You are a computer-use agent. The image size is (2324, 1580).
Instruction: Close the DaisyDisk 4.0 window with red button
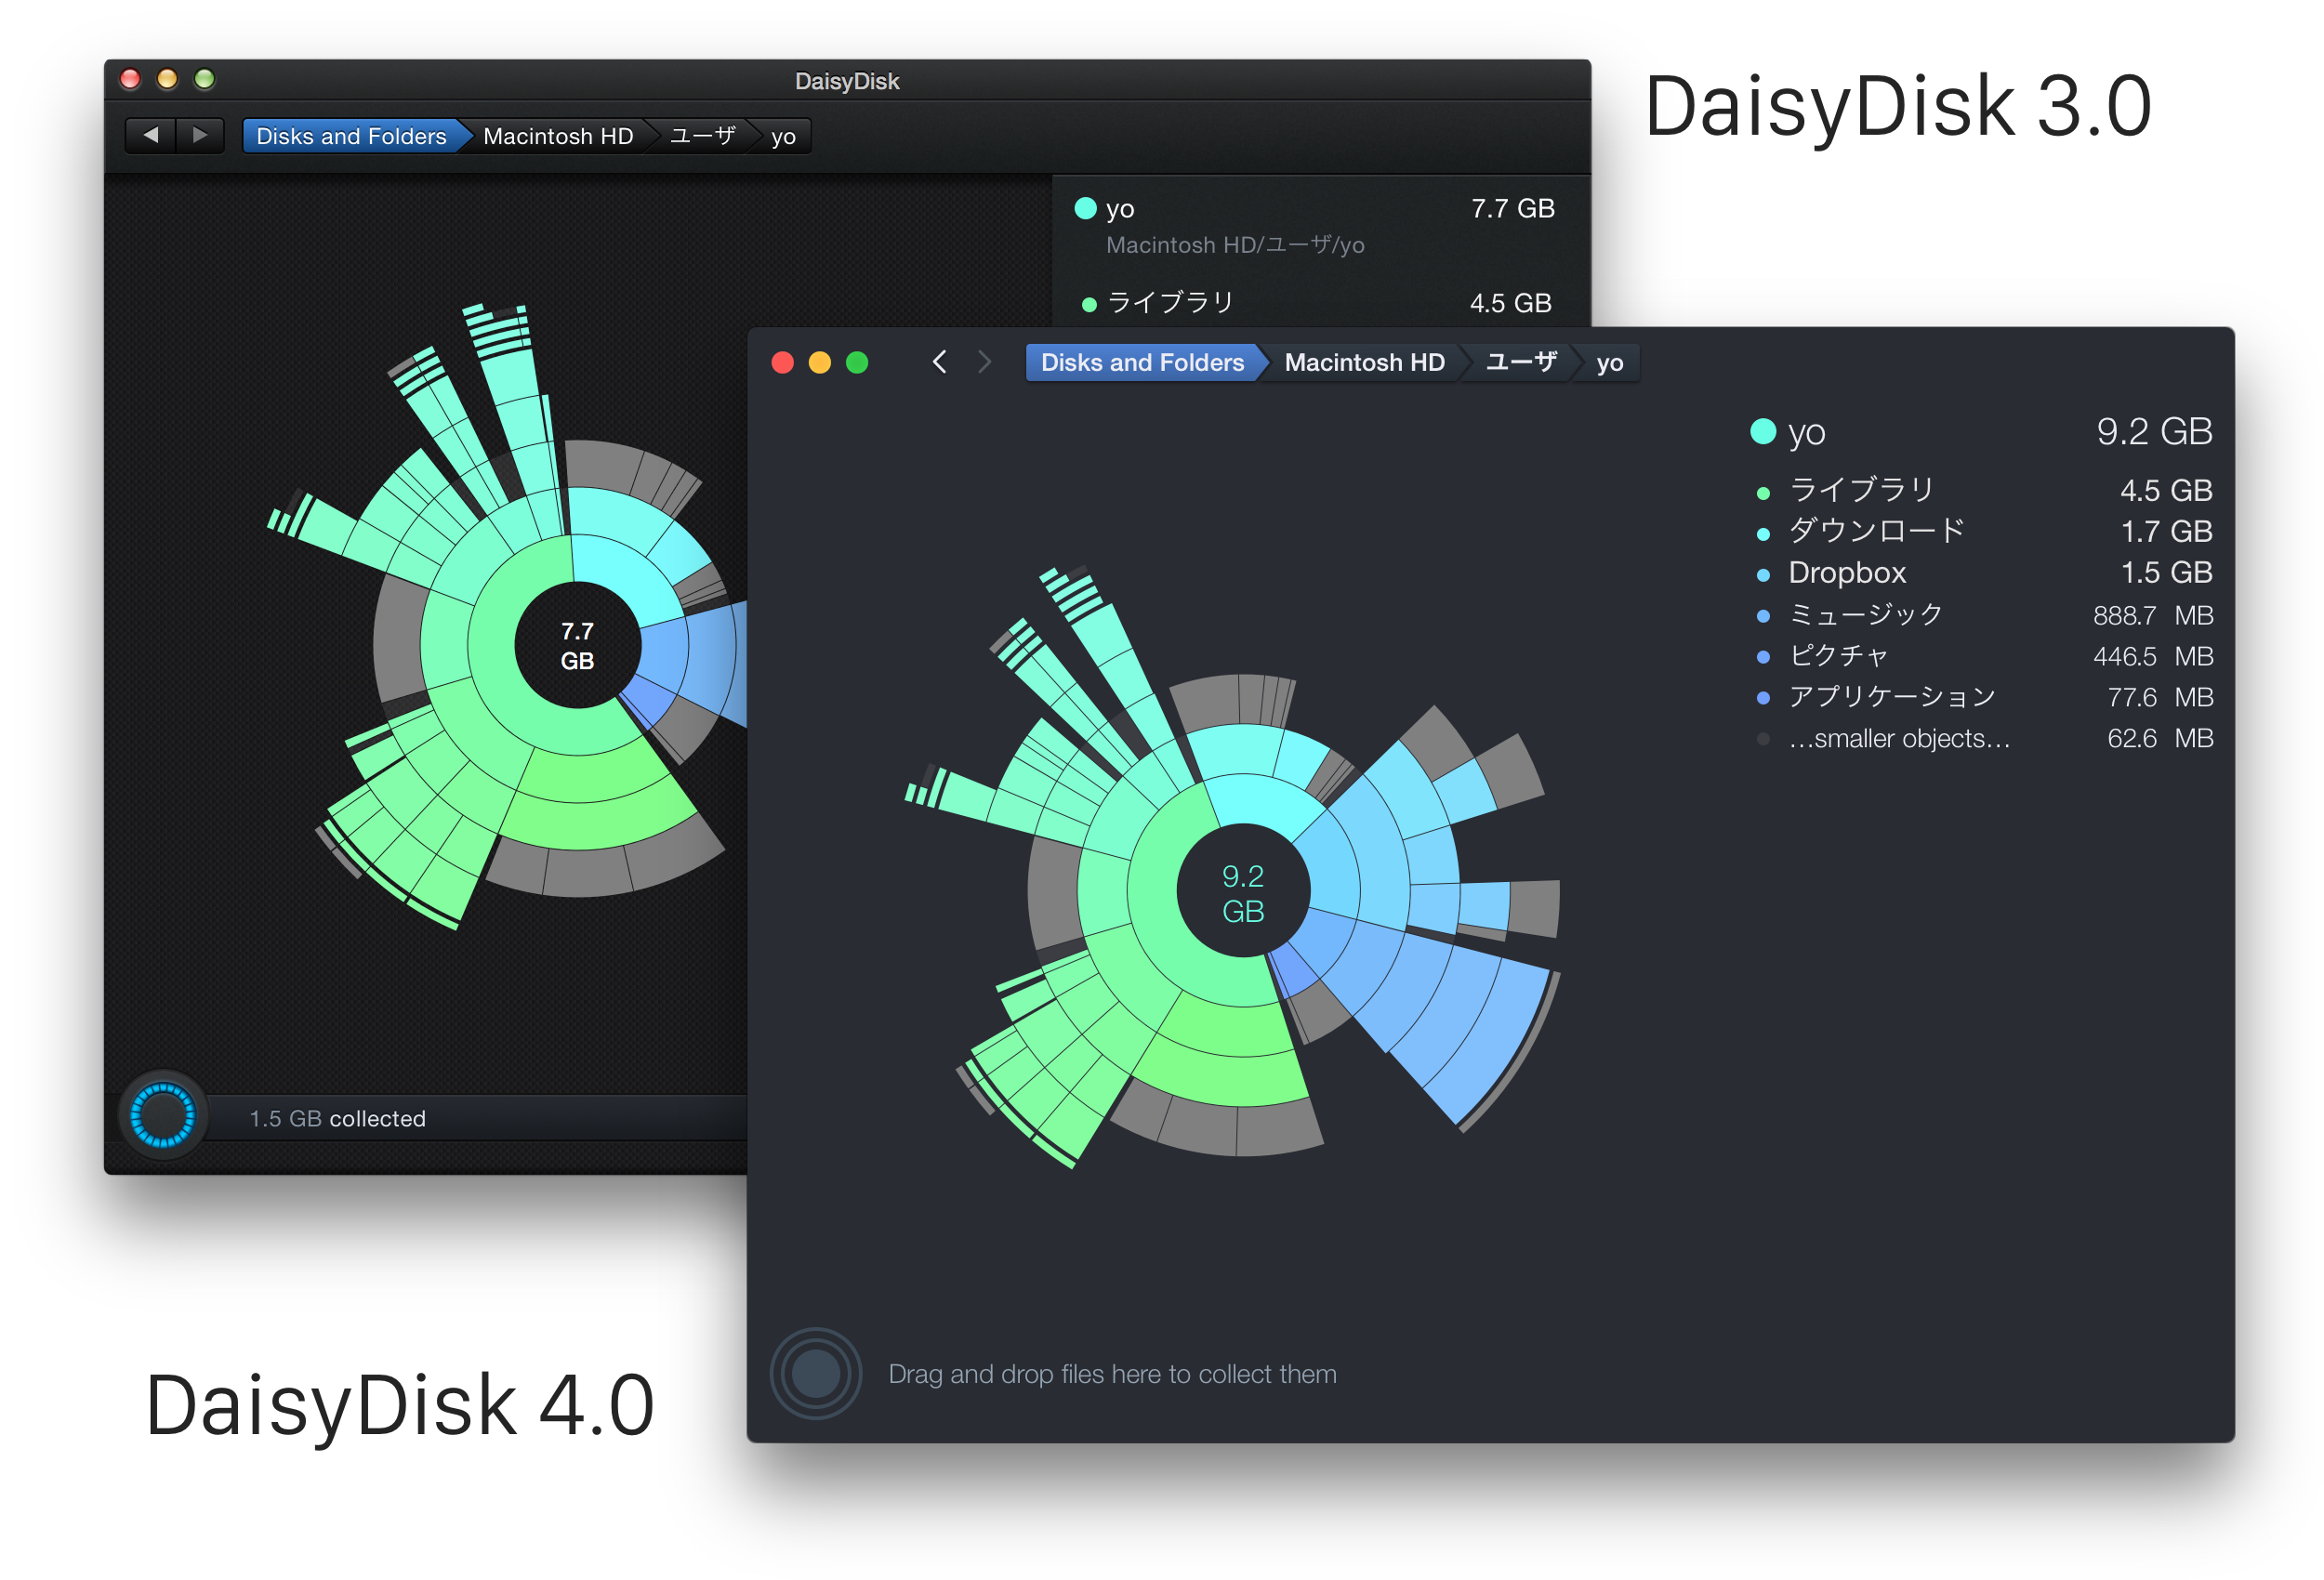(x=783, y=362)
